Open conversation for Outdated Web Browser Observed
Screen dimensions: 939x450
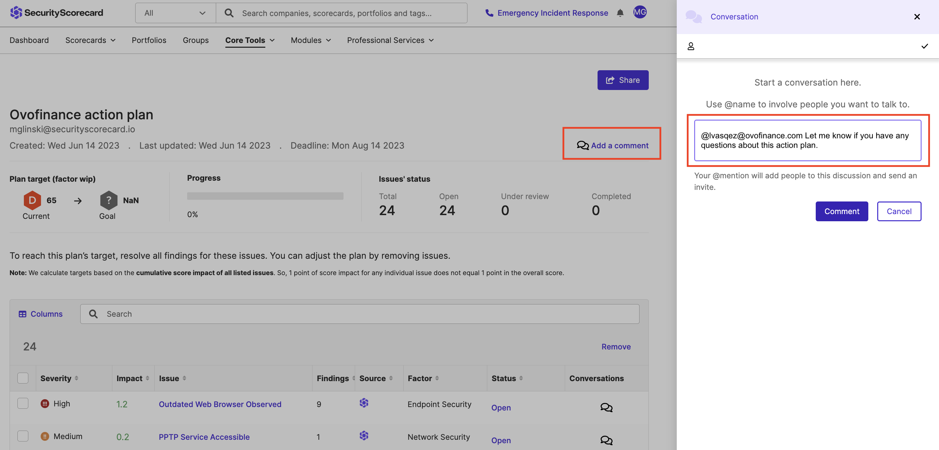click(x=606, y=407)
